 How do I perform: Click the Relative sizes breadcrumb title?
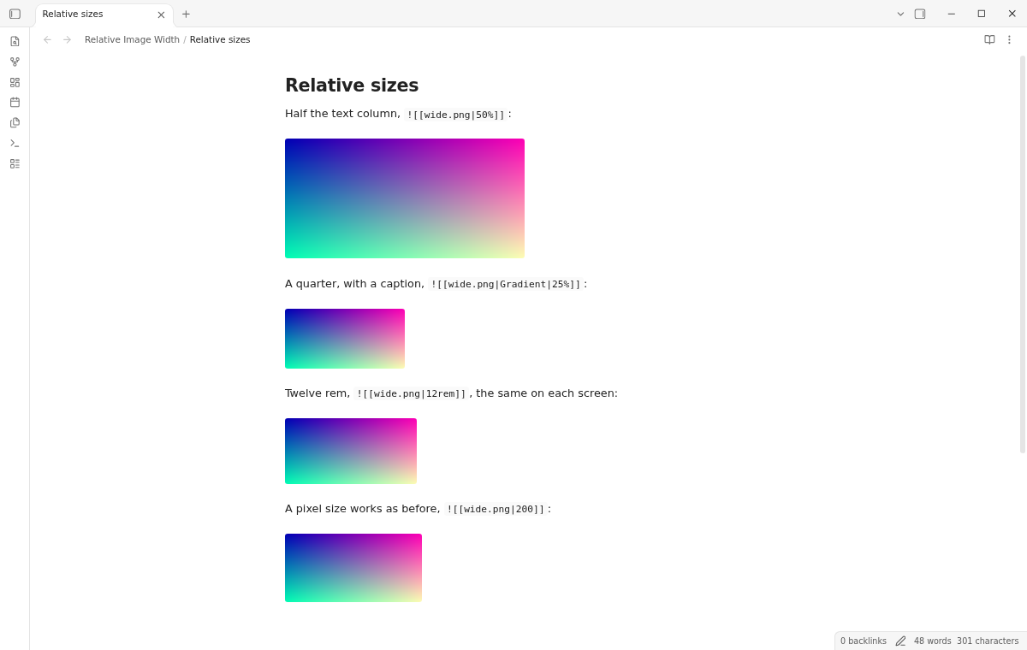coord(220,39)
